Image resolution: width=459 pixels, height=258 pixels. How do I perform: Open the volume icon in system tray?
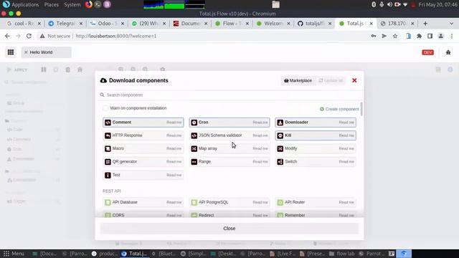389,5
